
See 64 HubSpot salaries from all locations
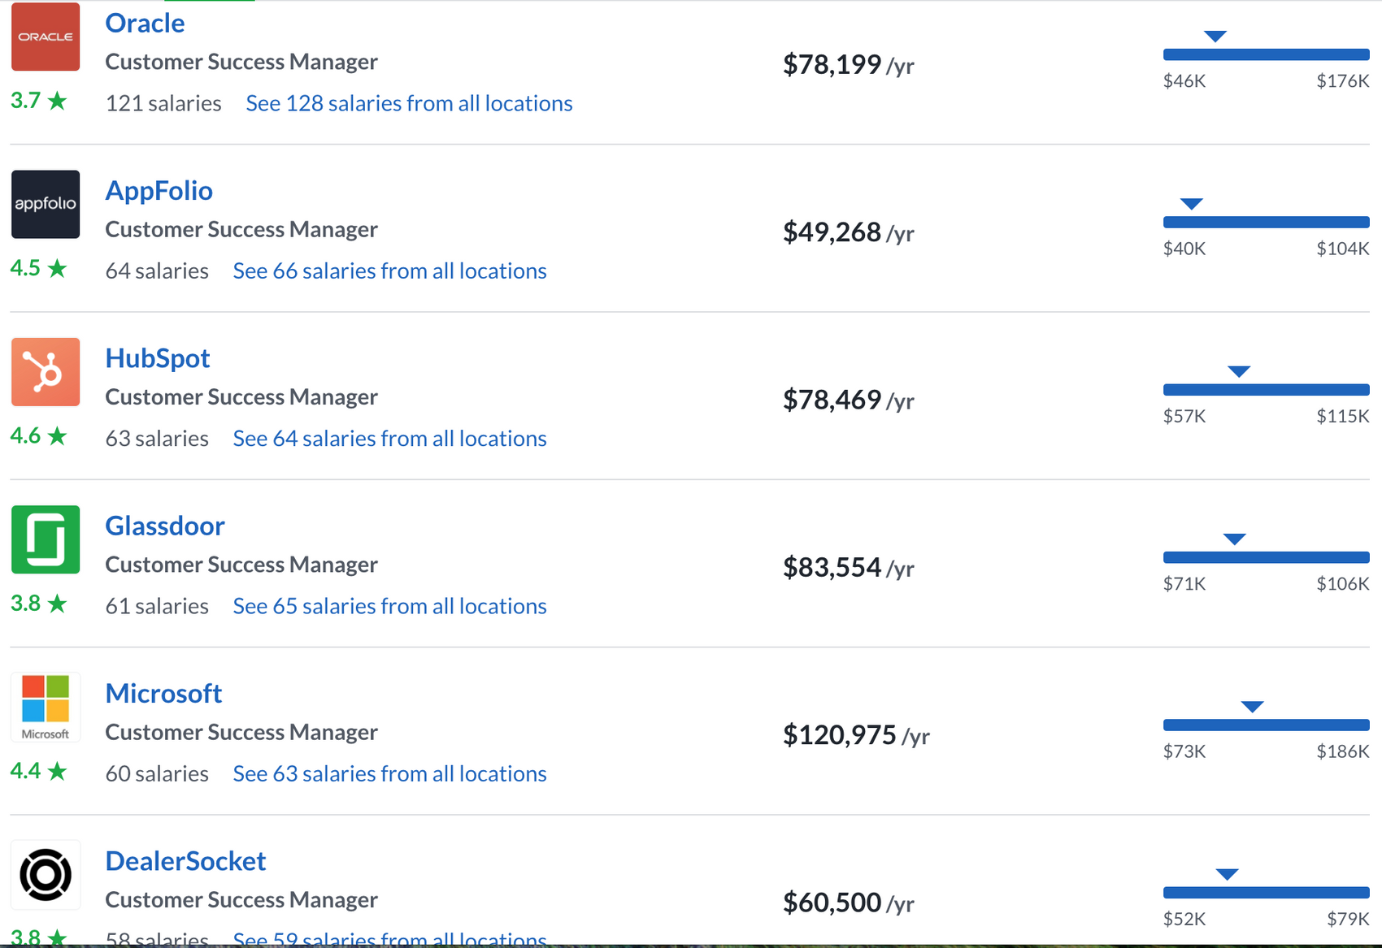[389, 439]
